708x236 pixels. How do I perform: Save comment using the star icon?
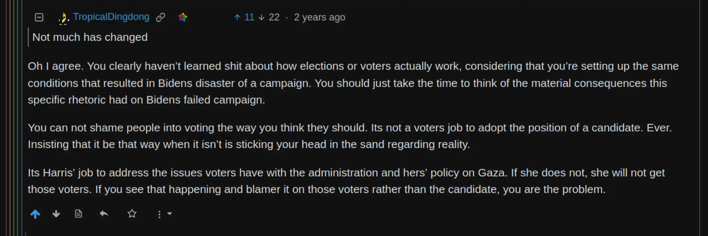(132, 214)
